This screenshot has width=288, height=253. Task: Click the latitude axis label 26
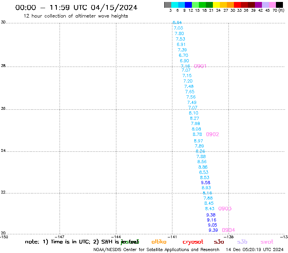[x=3, y=109]
